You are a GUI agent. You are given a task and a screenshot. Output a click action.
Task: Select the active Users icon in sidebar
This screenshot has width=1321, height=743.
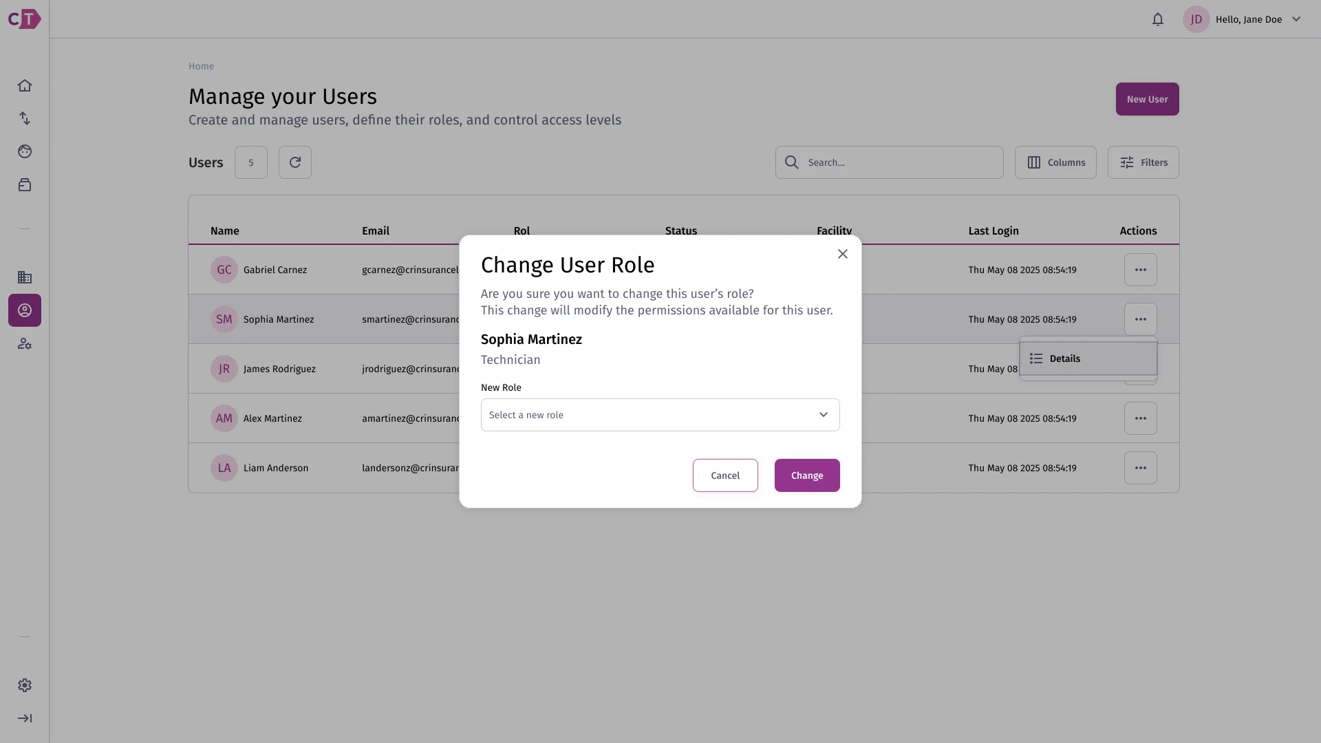(x=25, y=310)
